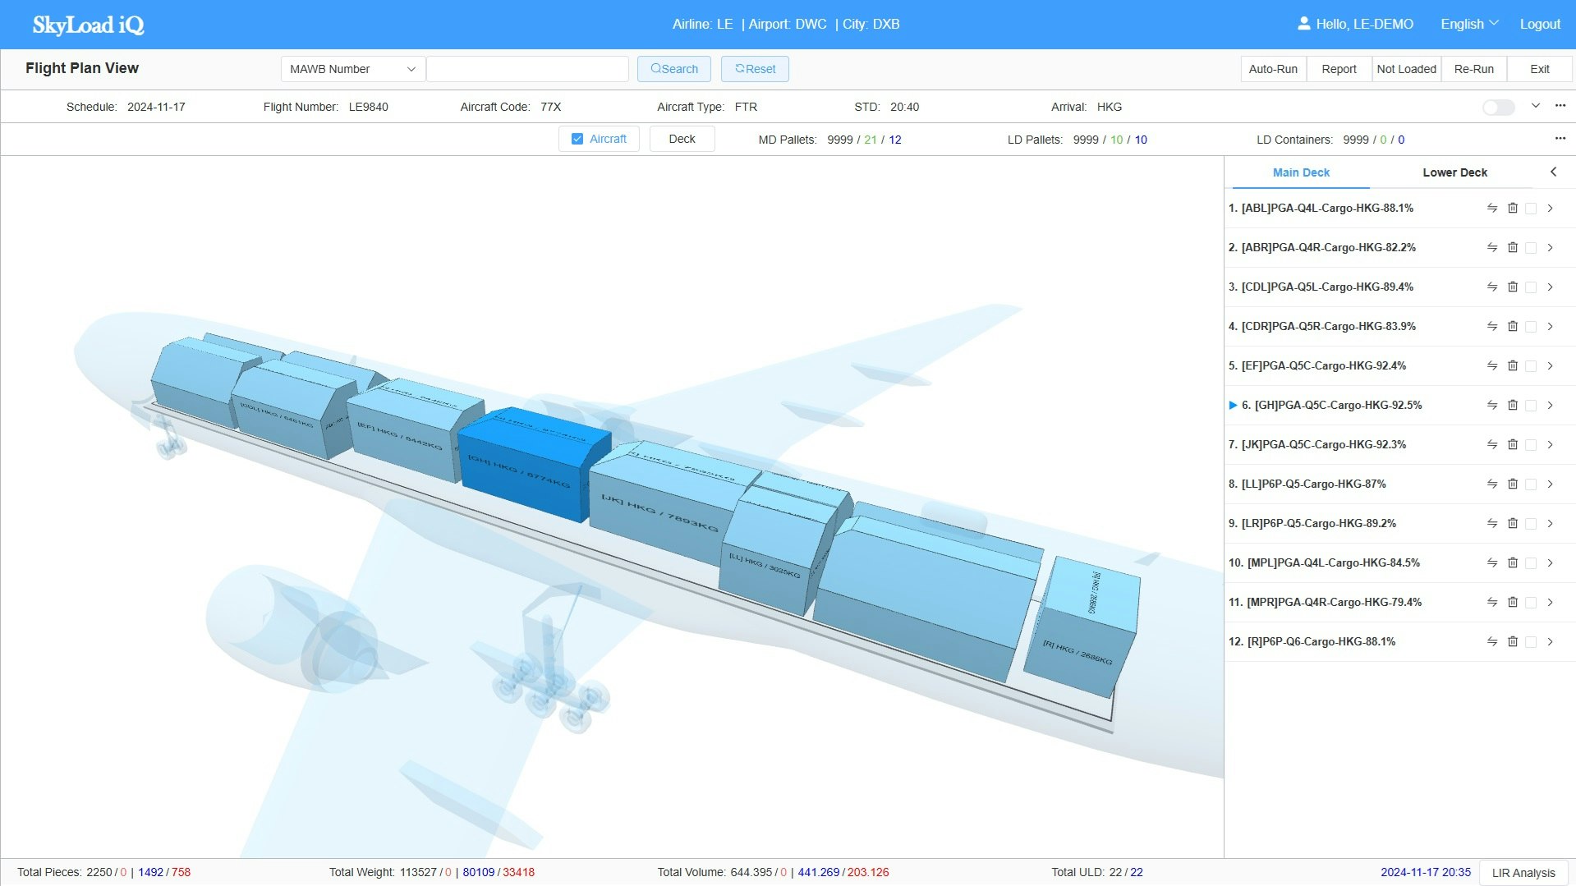Click the Deck view button
Screen dimensions: 1576x886
682,140
